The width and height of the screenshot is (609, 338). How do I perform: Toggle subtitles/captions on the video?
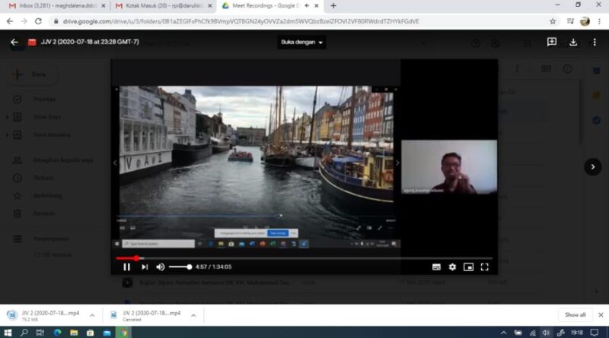click(436, 267)
